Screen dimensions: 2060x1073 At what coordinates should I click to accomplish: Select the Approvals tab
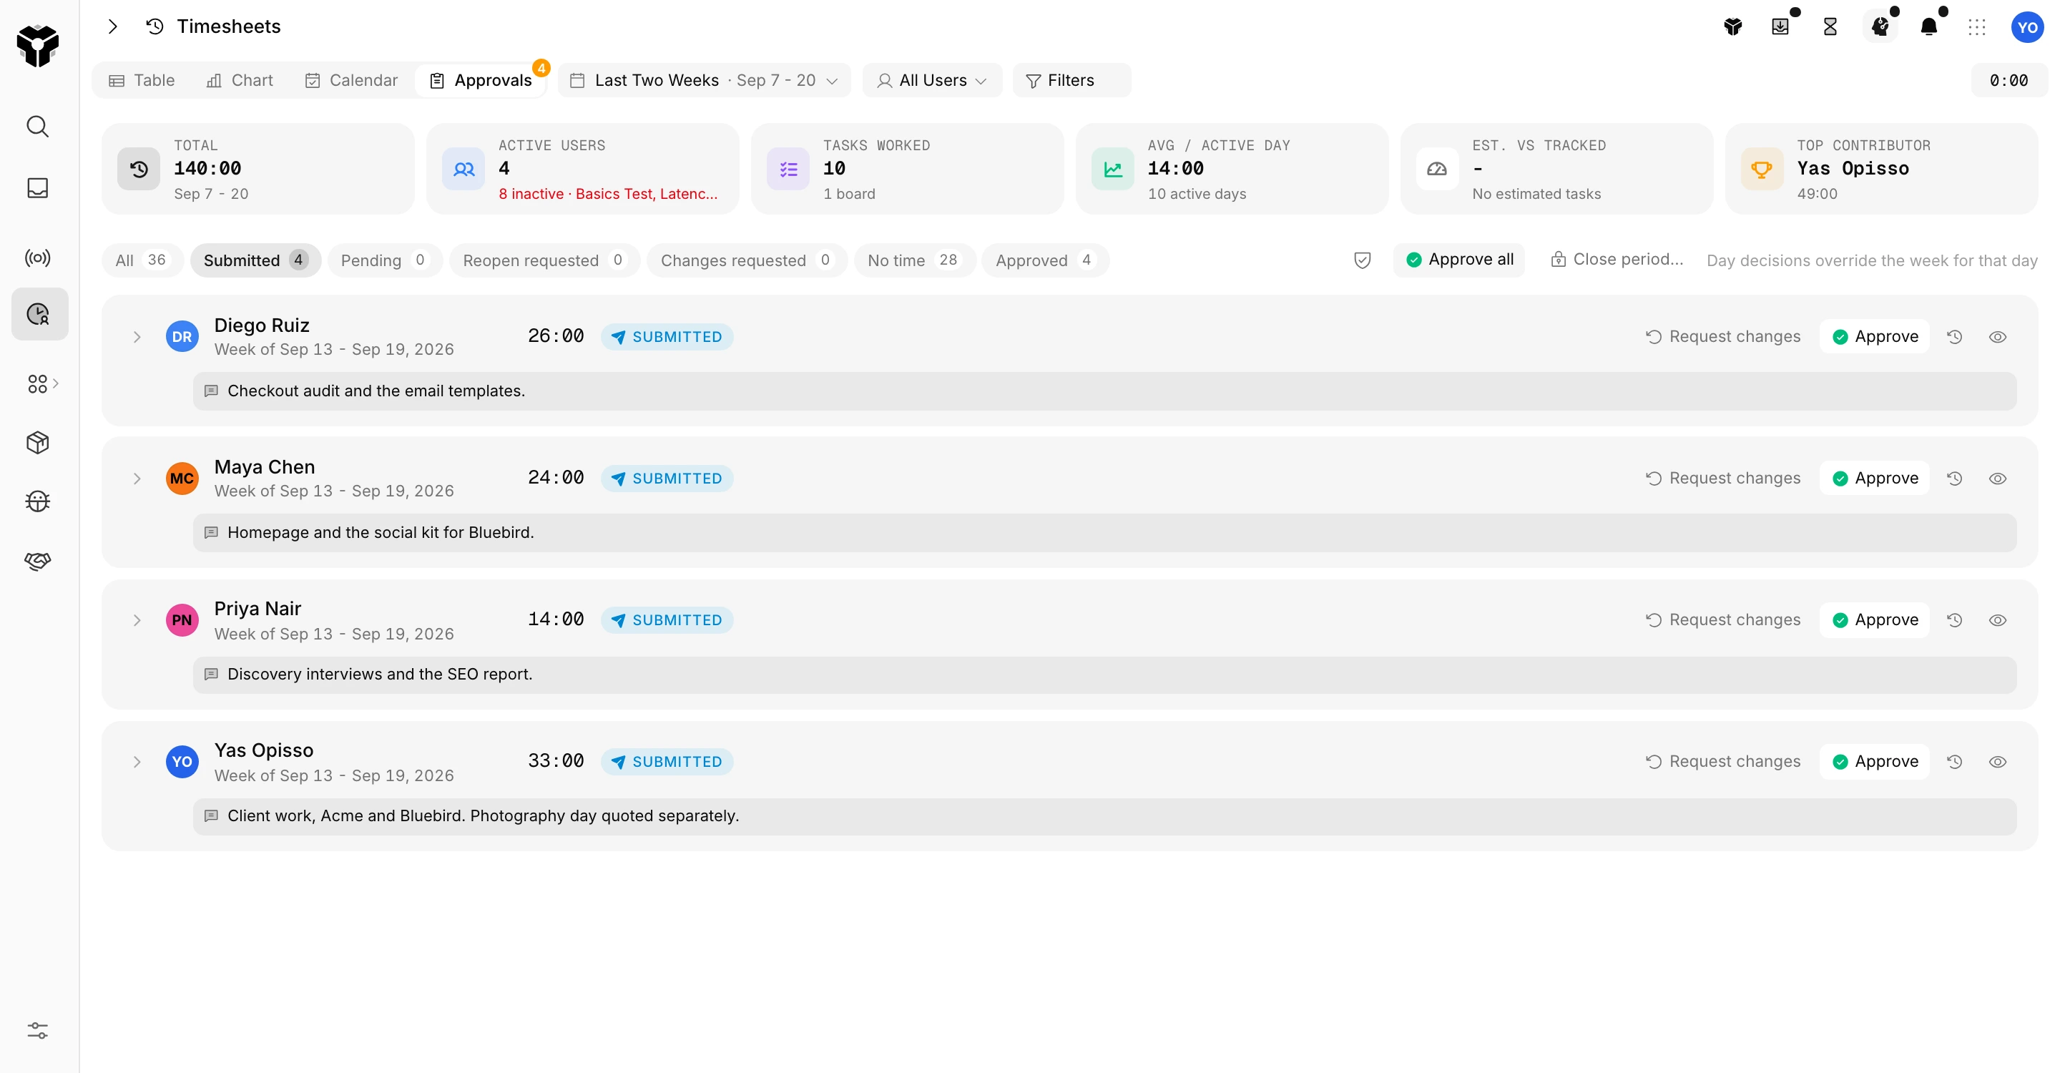click(x=481, y=80)
